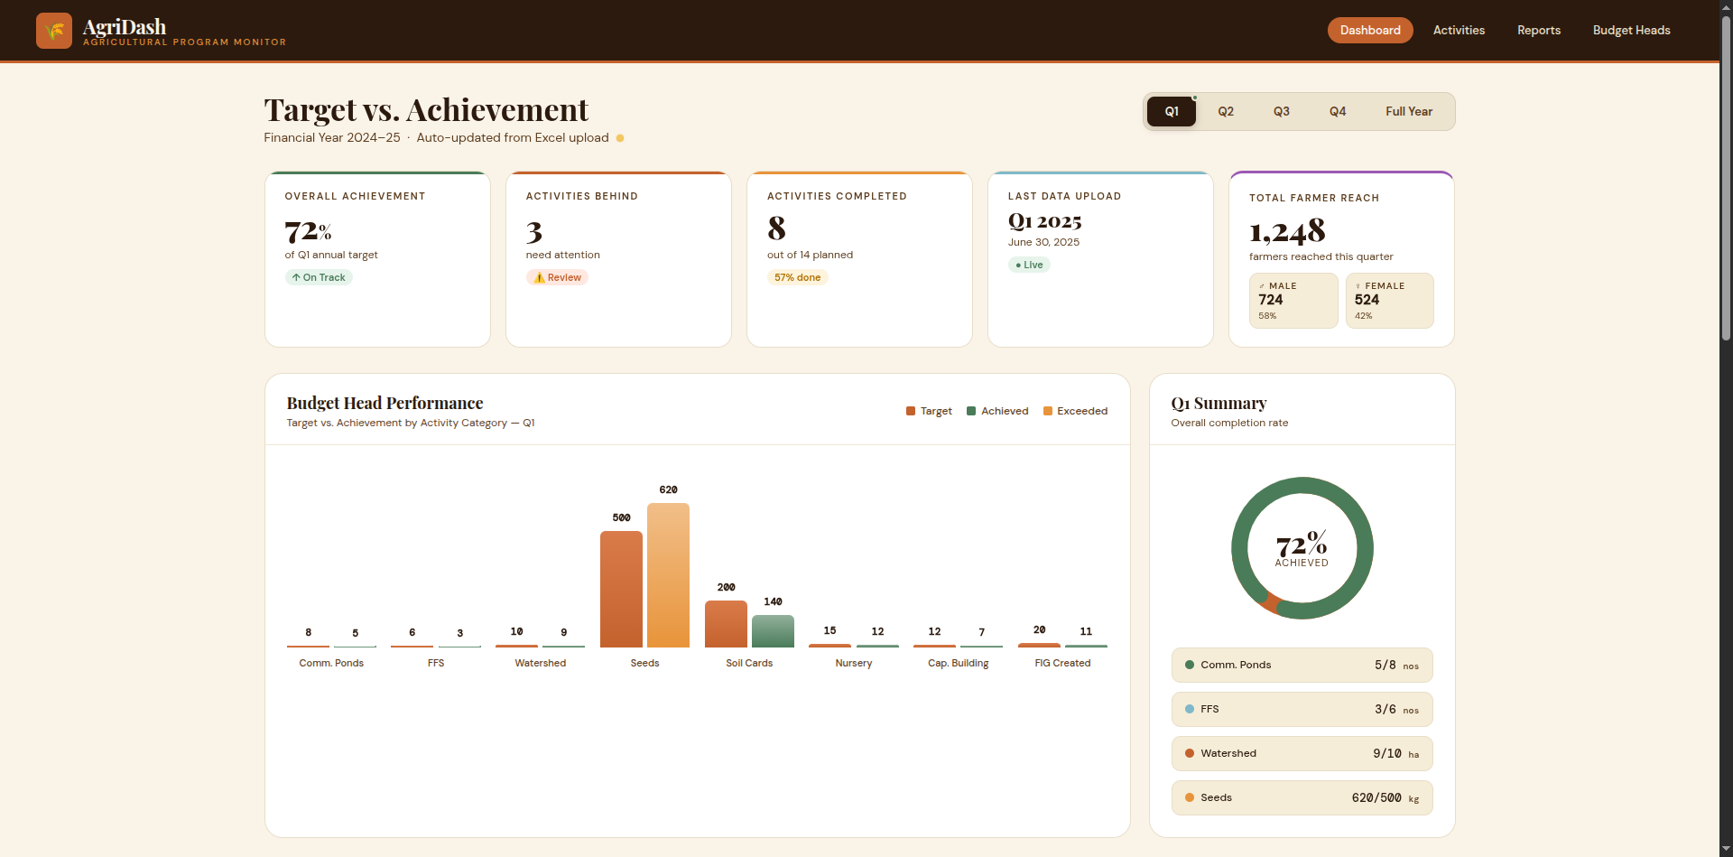Click the green notification dot on the Q1 tab
Image resolution: width=1733 pixels, height=857 pixels.
(x=1193, y=98)
